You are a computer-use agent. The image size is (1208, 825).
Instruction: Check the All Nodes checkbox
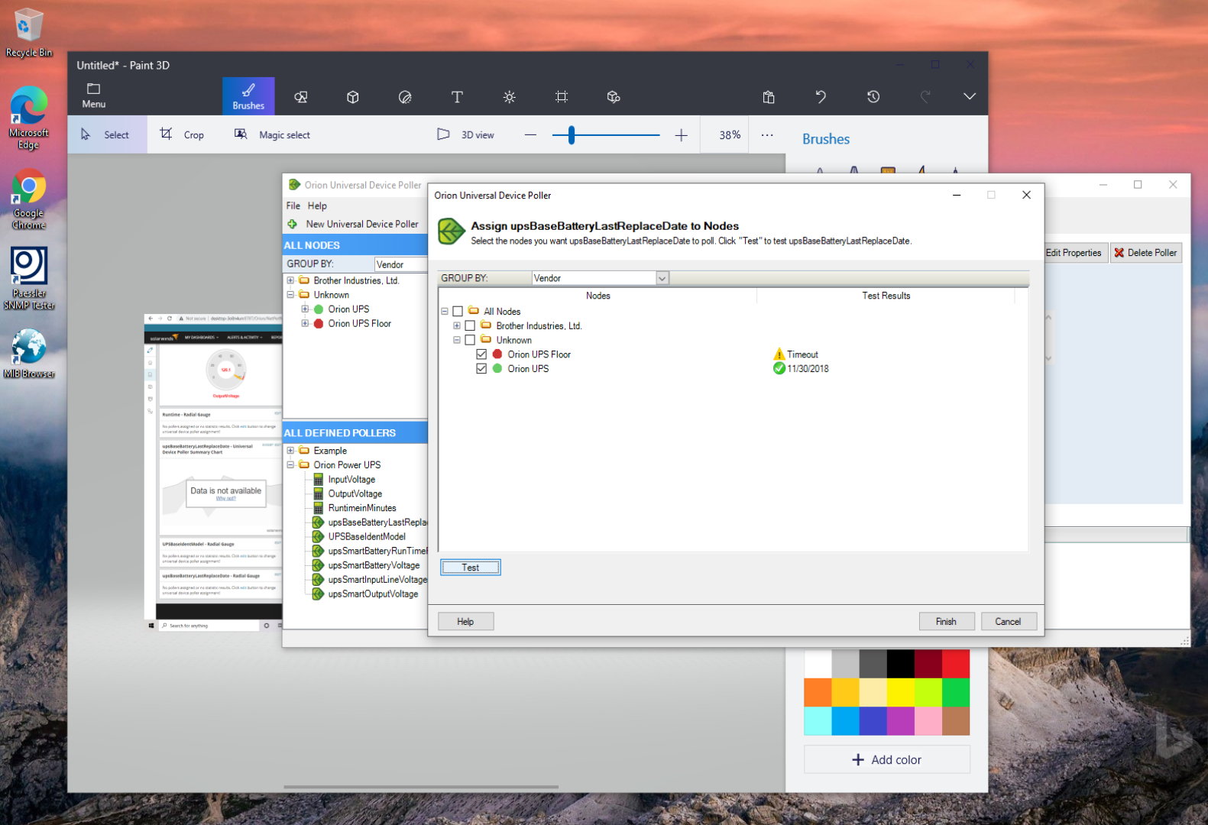(458, 312)
